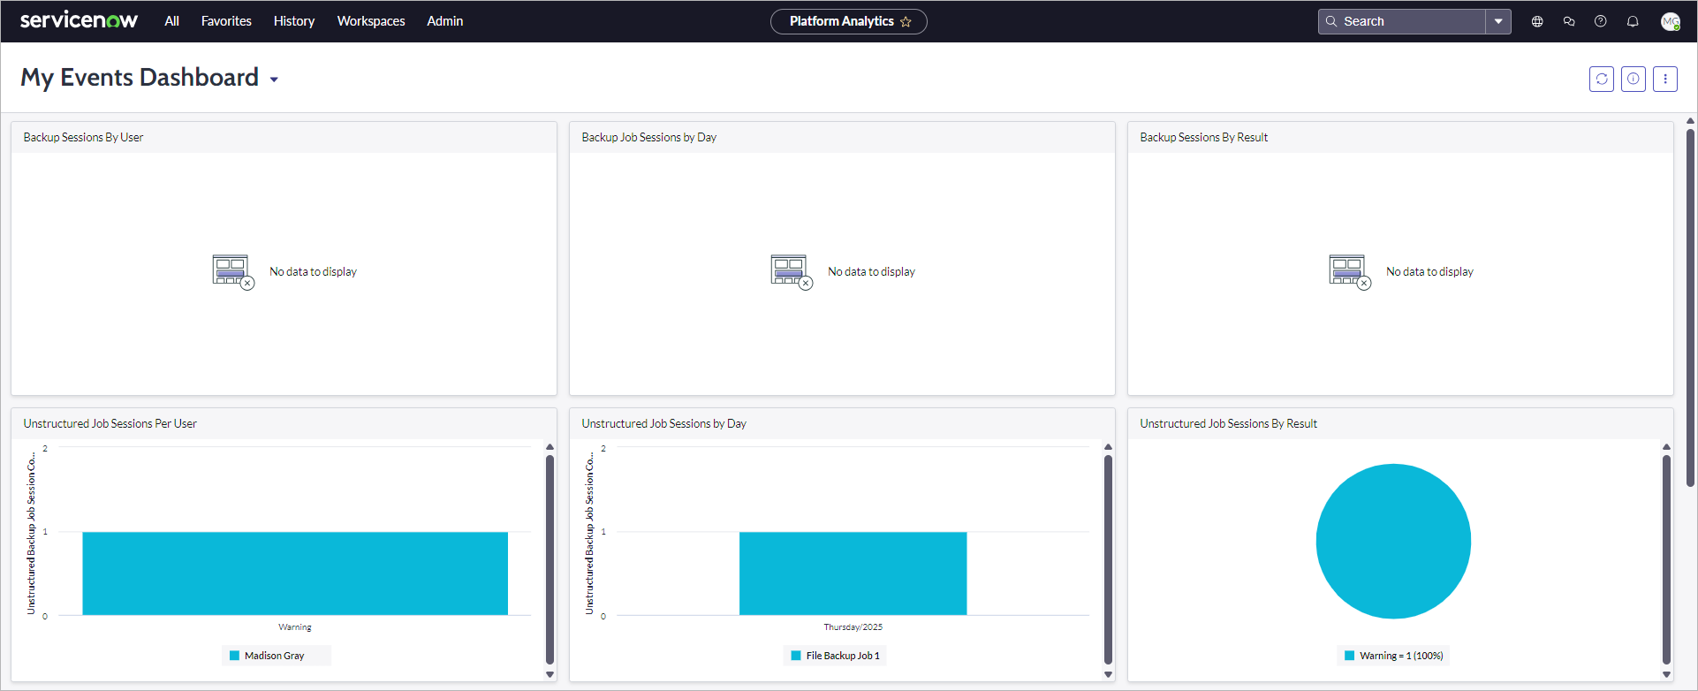The height and width of the screenshot is (691, 1698).
Task: Click the globe scope icon in header
Action: pyautogui.click(x=1537, y=21)
